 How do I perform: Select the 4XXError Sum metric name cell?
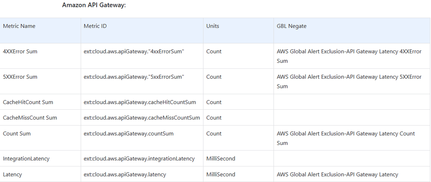click(x=20, y=52)
